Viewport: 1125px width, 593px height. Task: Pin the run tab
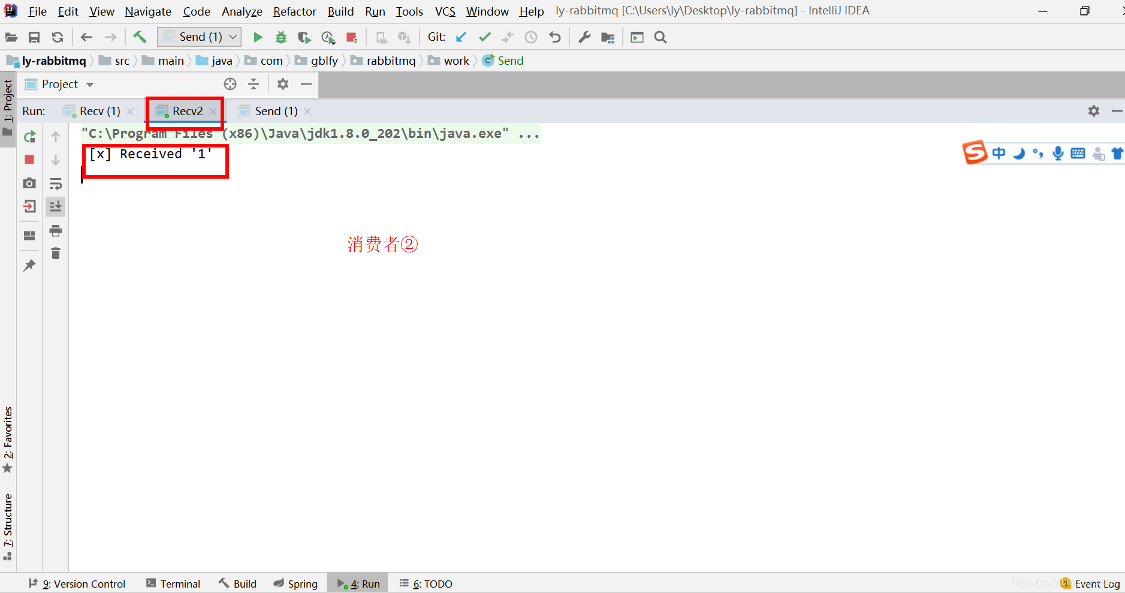(29, 265)
